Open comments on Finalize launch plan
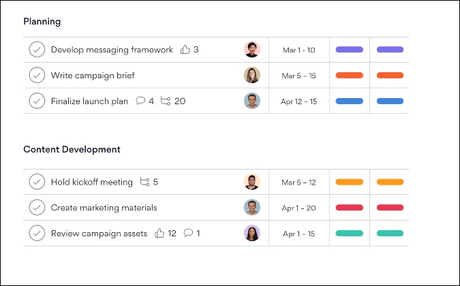The height and width of the screenshot is (286, 460). point(140,101)
